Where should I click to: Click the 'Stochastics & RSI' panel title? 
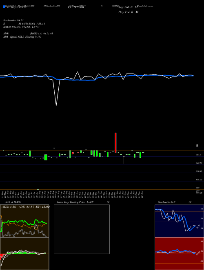(x=175, y=202)
